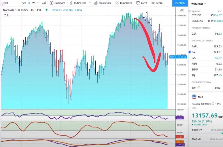Switch to the 5m interval
The width and height of the screenshot is (223, 147).
24,3
